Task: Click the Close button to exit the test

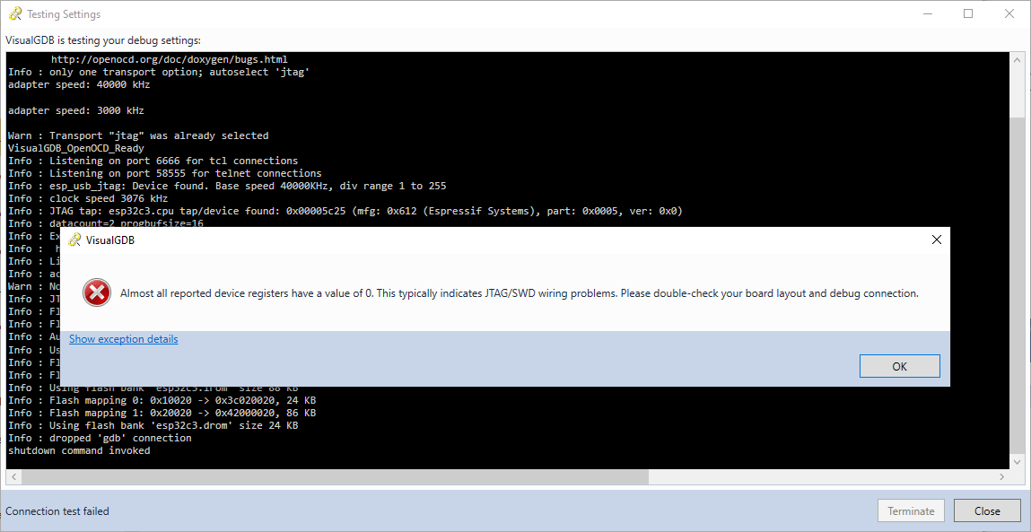Action: [x=987, y=510]
